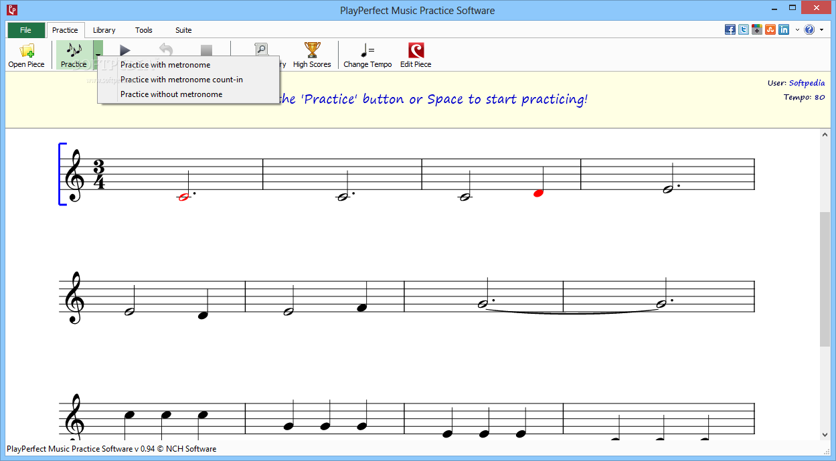Switch to the Practice tab
This screenshot has height=461, width=836.
coord(66,30)
